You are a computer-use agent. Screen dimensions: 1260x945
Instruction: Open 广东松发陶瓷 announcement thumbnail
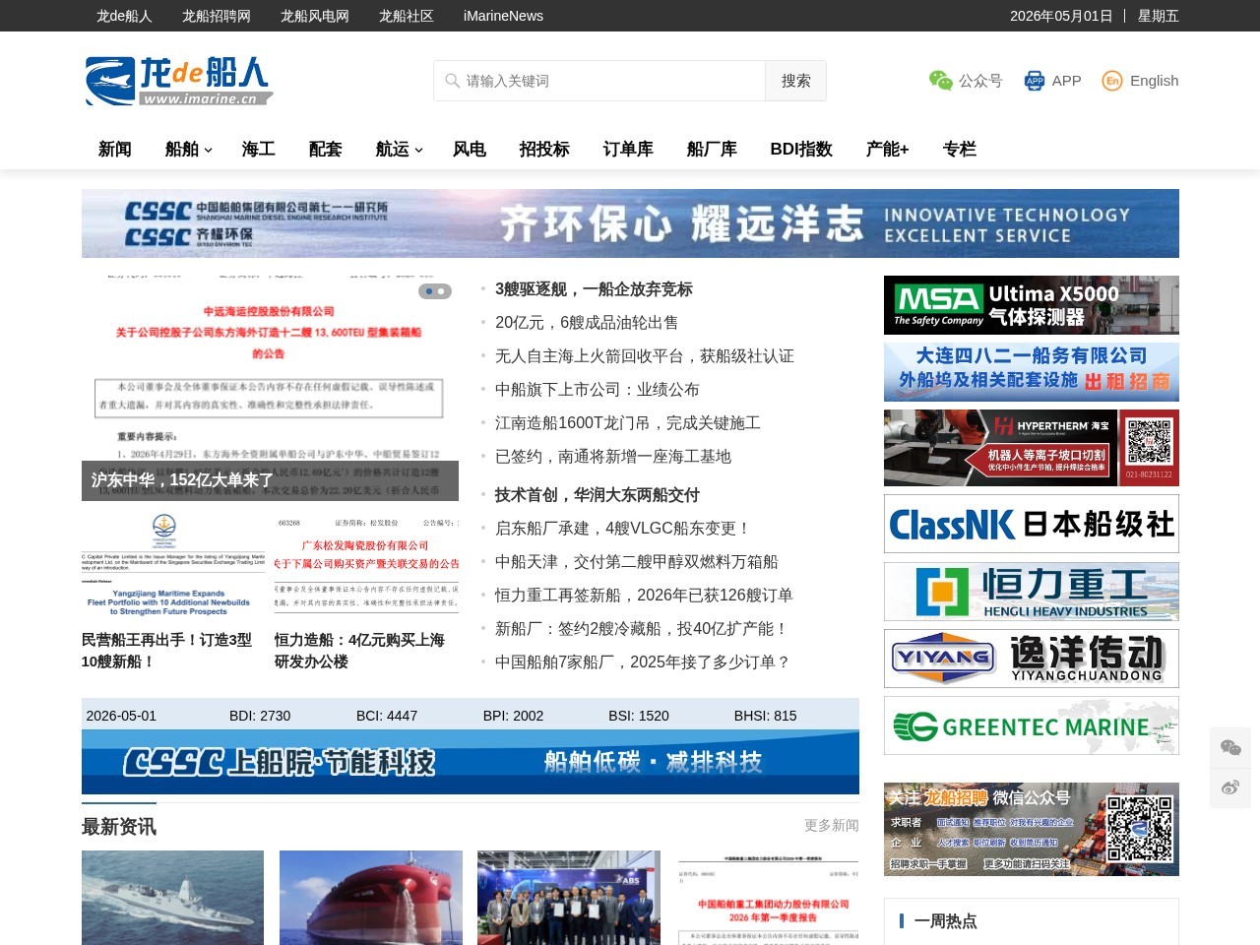(366, 565)
